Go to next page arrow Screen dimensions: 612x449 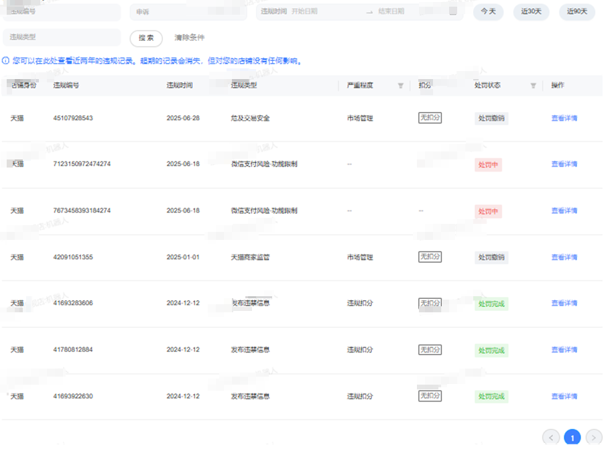coord(594,438)
